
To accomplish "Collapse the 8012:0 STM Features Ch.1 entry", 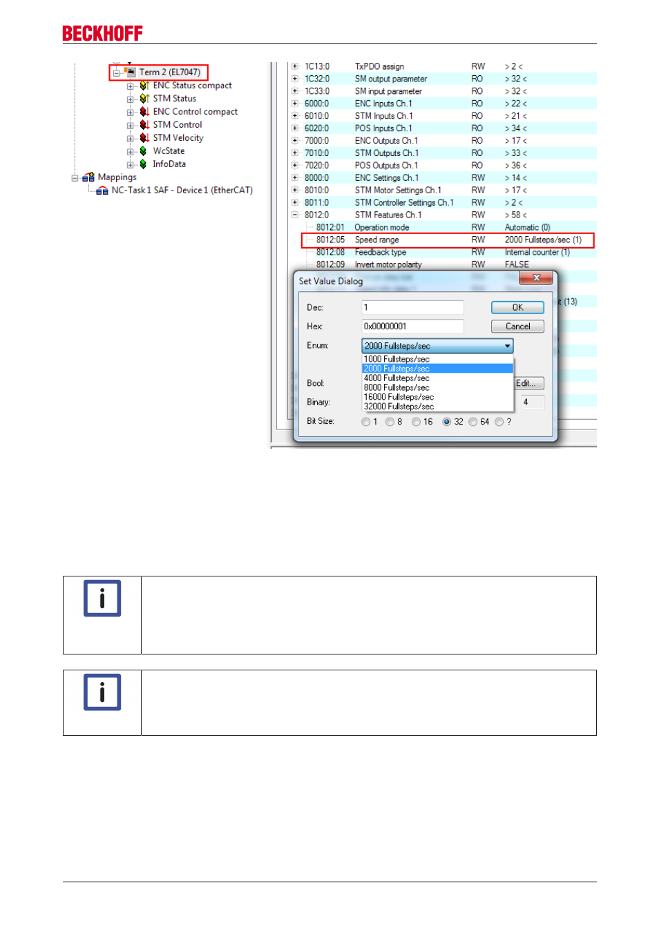I will (x=295, y=215).
